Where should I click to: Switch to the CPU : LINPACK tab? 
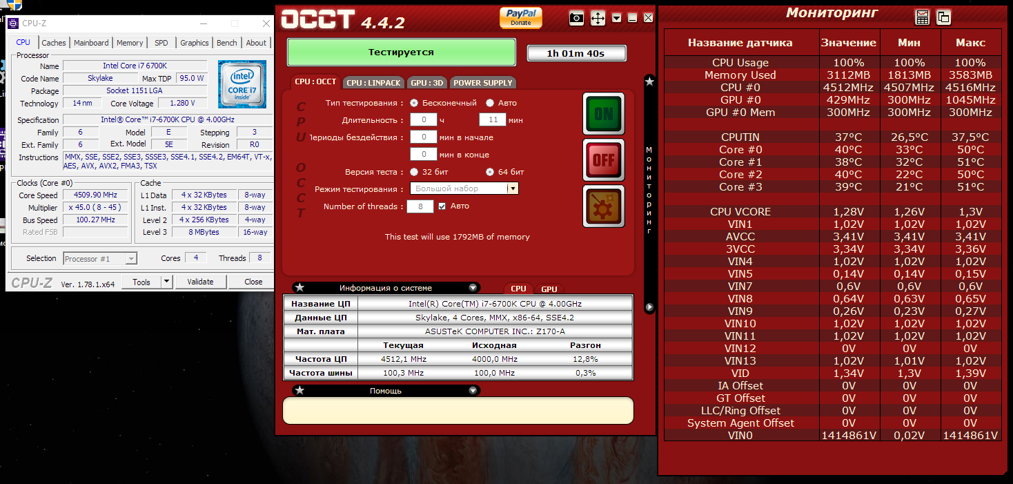[373, 82]
